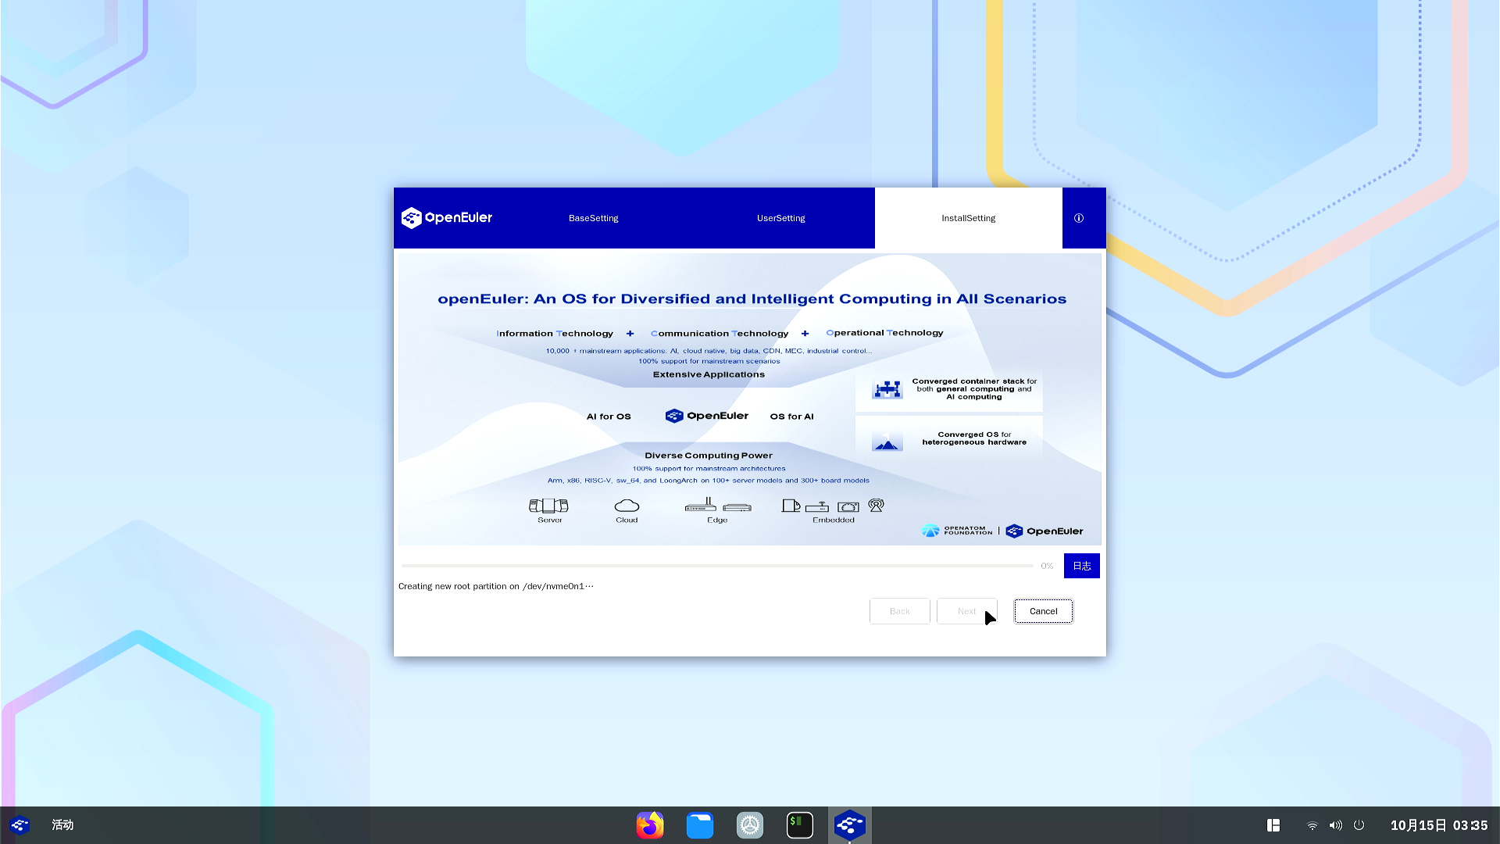Click the info icon in installer header
The image size is (1500, 844).
pyautogui.click(x=1078, y=218)
